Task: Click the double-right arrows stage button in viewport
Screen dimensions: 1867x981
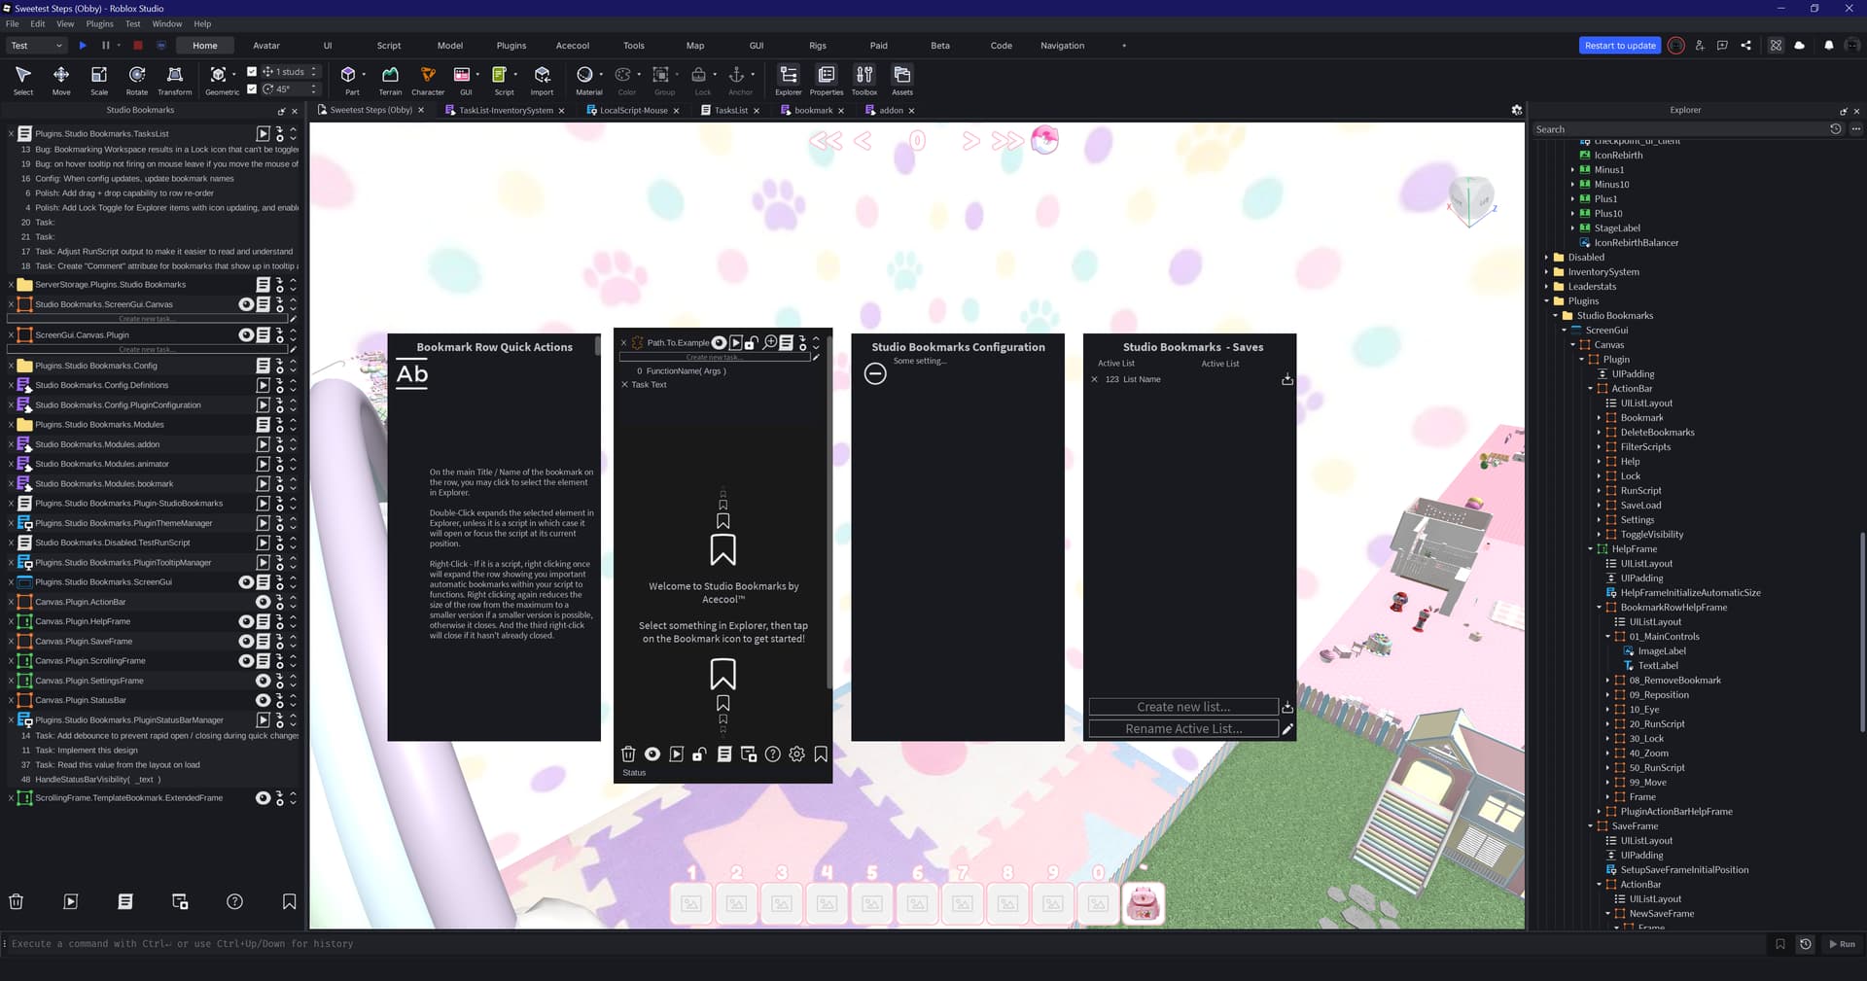Action: tap(1007, 141)
